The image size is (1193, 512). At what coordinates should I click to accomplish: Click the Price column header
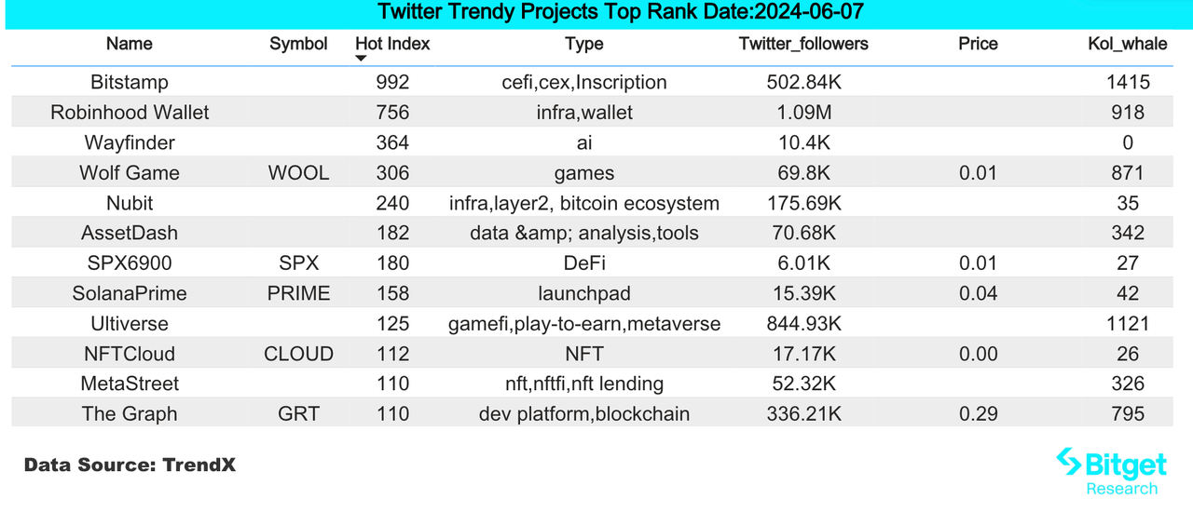(x=978, y=44)
